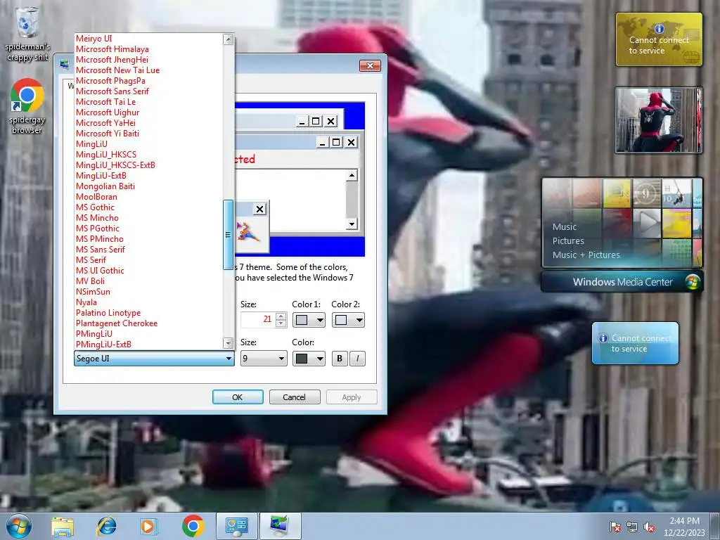The image size is (720, 540).
Task: Click the Music link in Media Center gadget
Action: 565,227
